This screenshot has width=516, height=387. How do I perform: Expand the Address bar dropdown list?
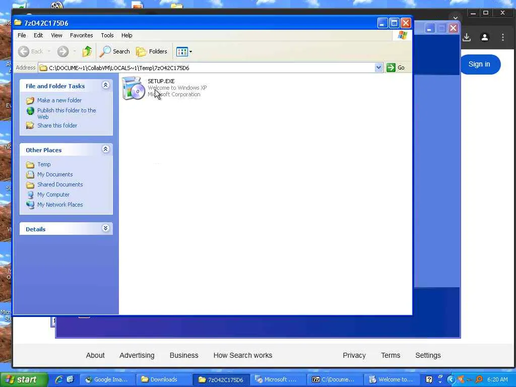tap(378, 68)
